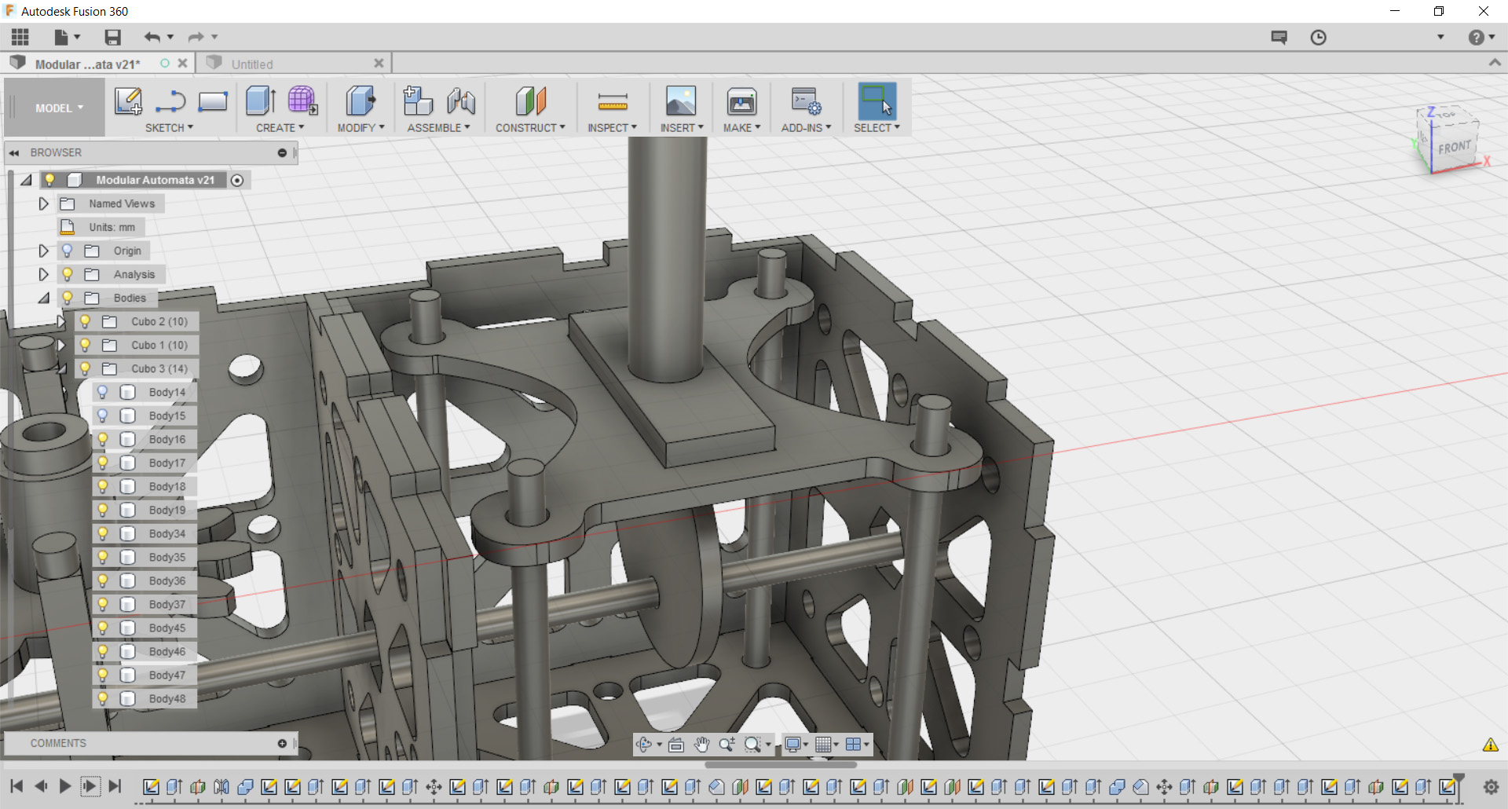The height and width of the screenshot is (809, 1508).
Task: Click the Undo arrow
Action: 152,37
